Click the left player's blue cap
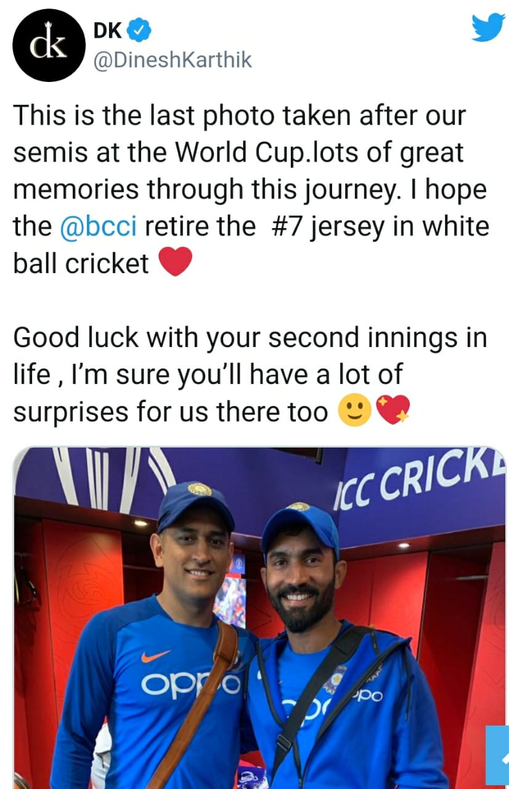Image resolution: width=509 pixels, height=789 pixels. 195,504
